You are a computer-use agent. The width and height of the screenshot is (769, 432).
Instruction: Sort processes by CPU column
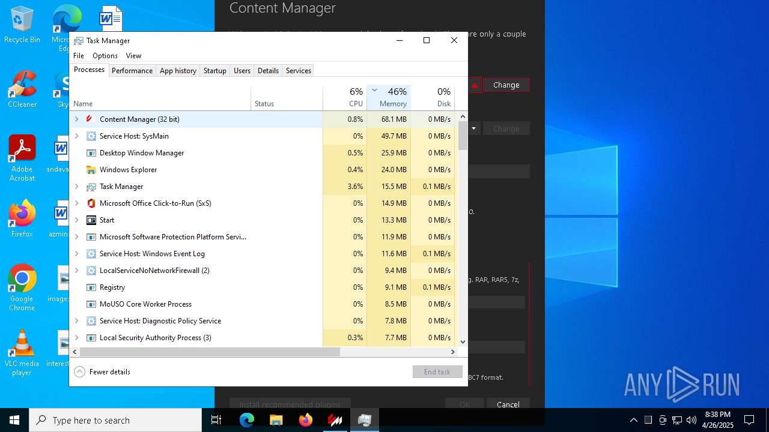point(345,98)
